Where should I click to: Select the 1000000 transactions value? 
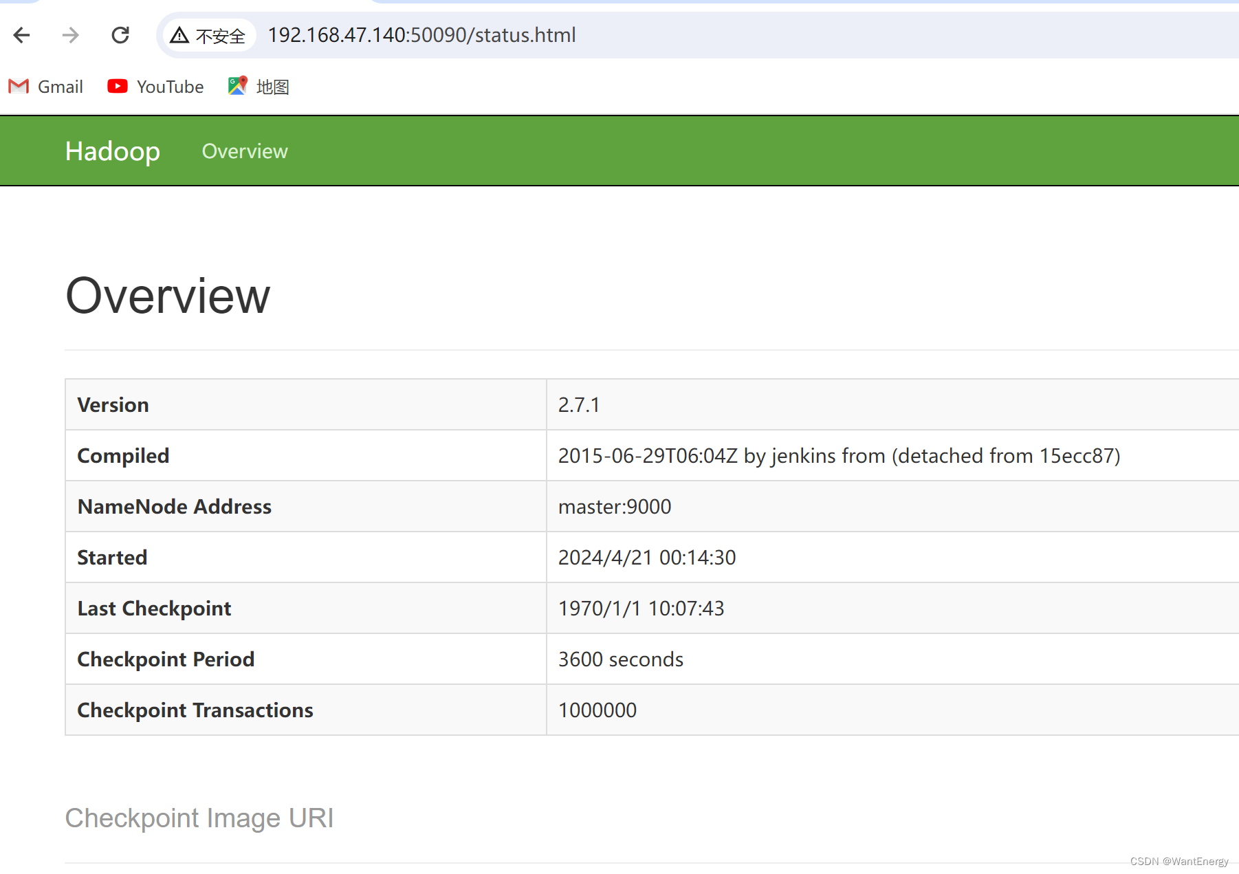click(x=597, y=710)
